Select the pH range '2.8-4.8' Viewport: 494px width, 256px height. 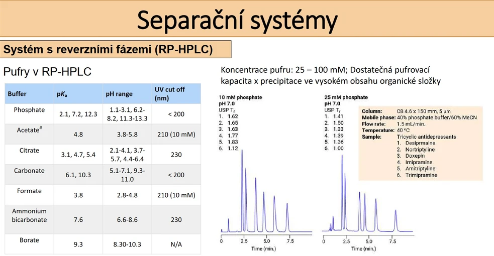tap(127, 195)
